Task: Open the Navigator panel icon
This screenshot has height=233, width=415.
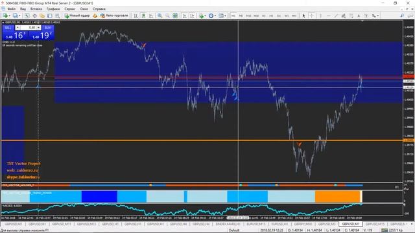Action: [42, 16]
